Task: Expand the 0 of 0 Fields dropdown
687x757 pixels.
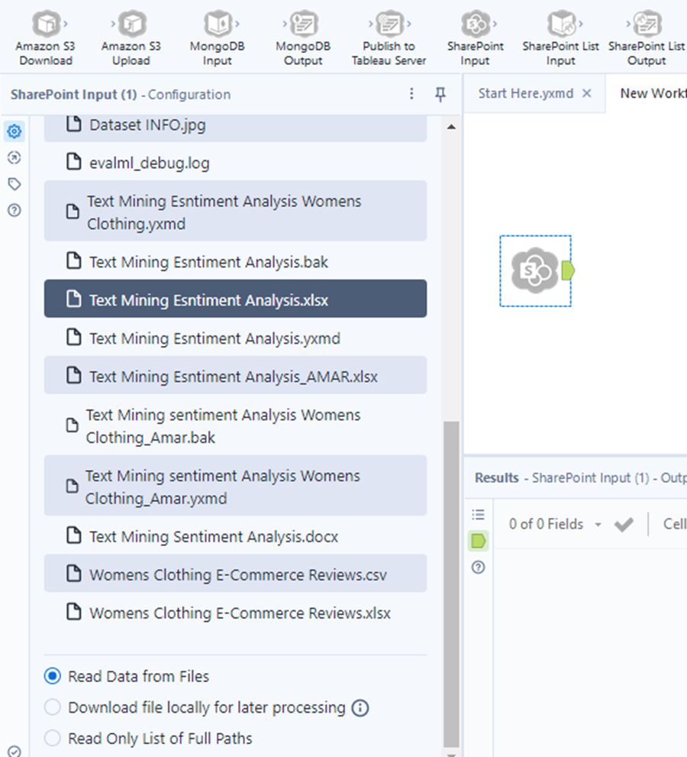Action: (598, 525)
